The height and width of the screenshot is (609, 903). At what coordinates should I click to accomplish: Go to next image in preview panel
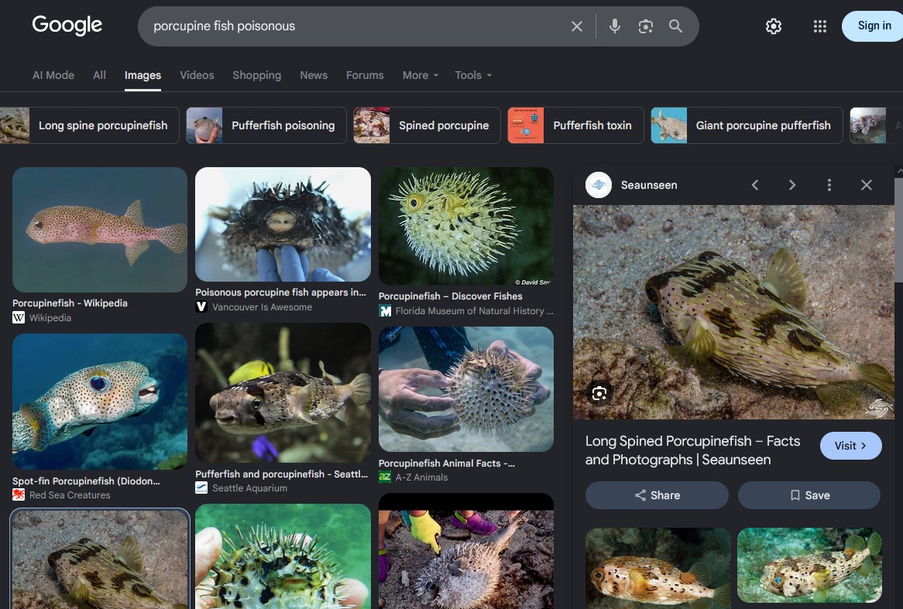pos(791,185)
